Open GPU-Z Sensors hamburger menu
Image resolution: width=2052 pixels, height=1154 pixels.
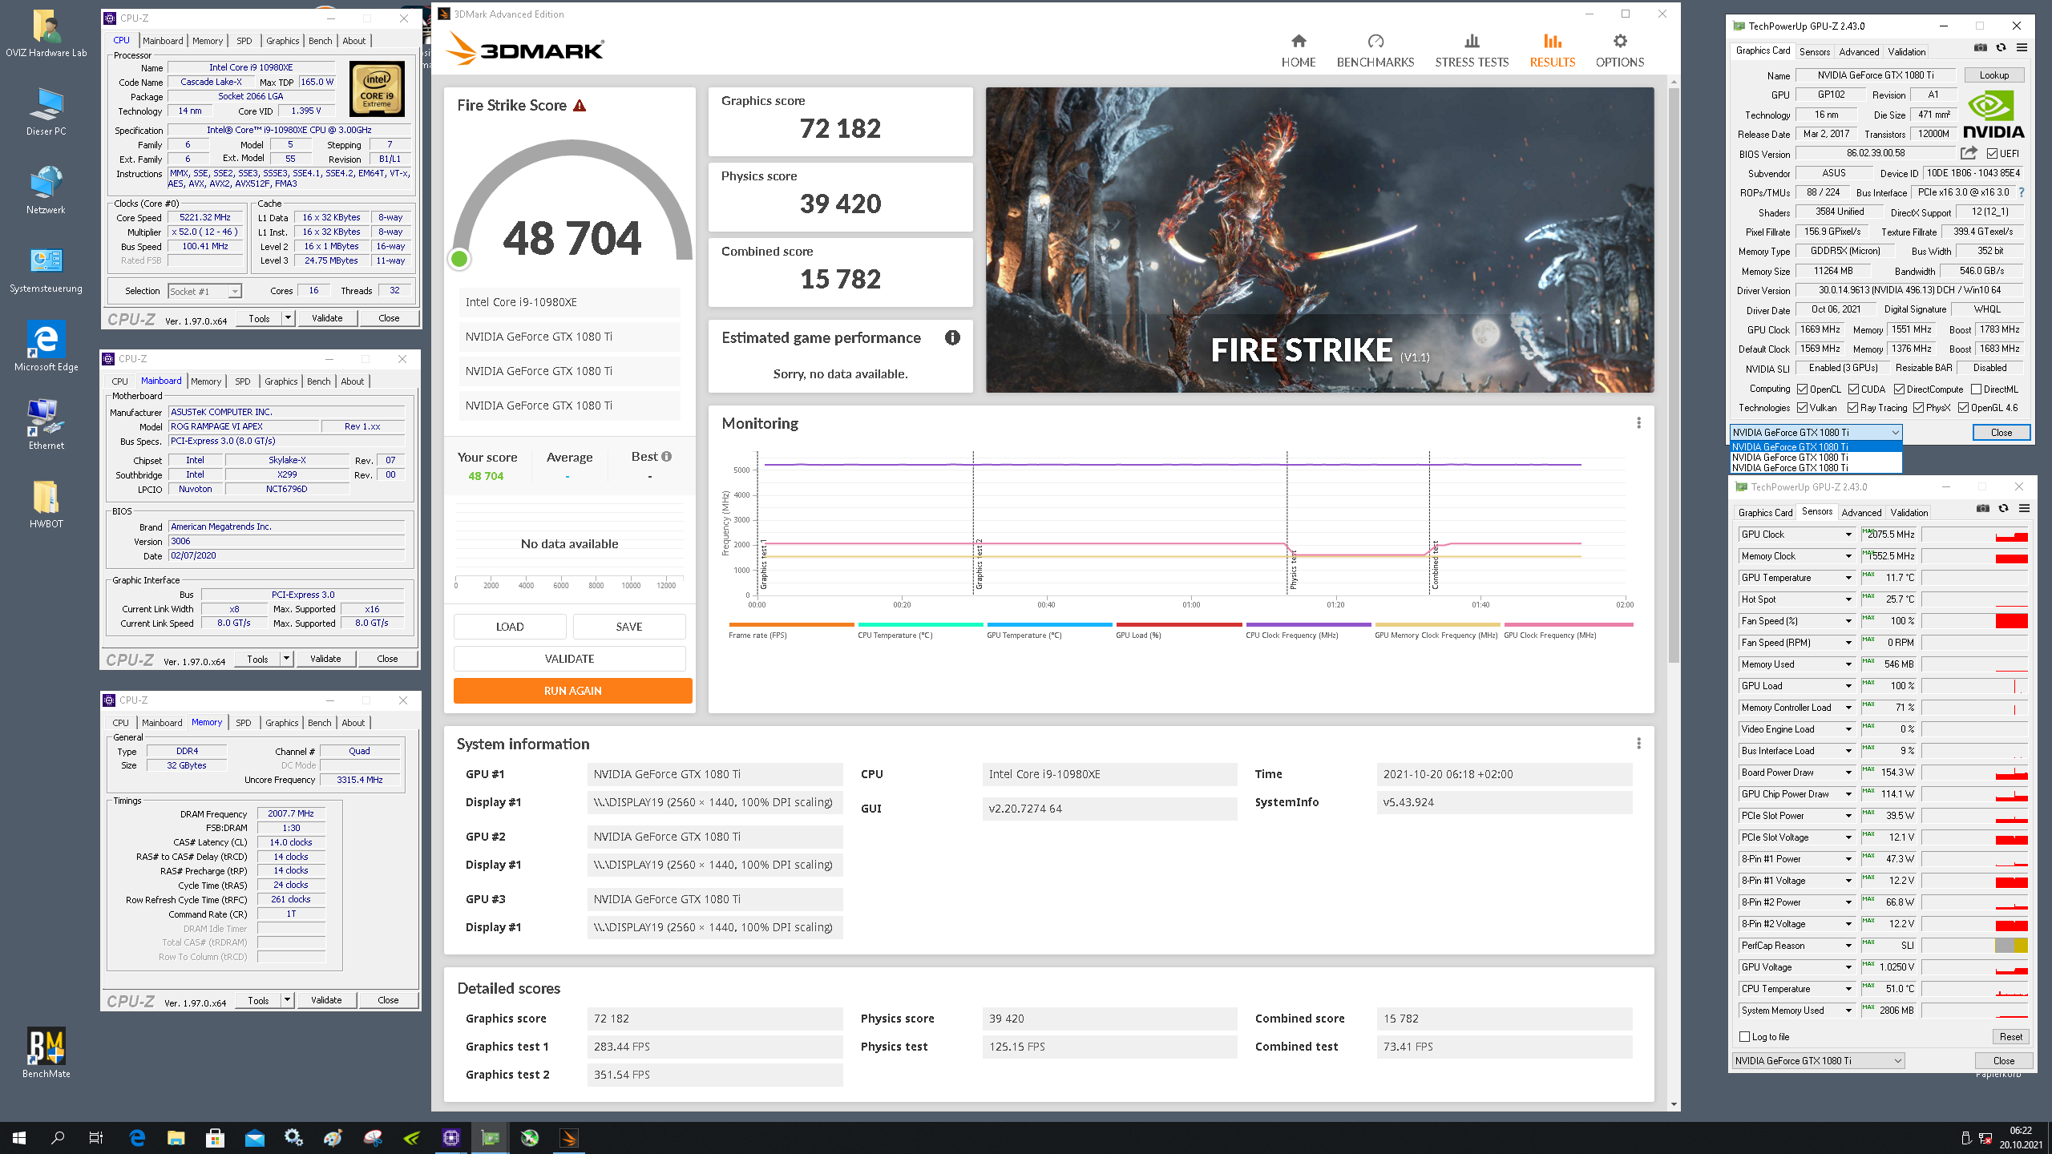coord(2024,509)
